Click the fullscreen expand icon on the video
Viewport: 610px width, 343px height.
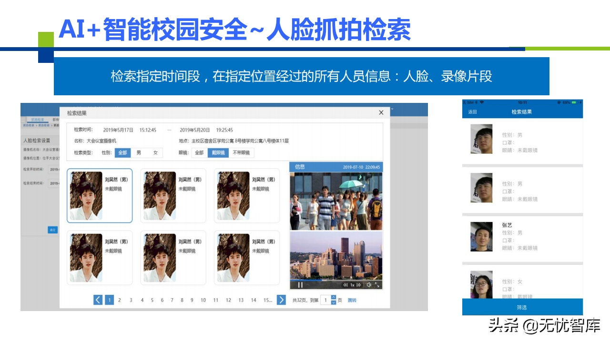[378, 285]
